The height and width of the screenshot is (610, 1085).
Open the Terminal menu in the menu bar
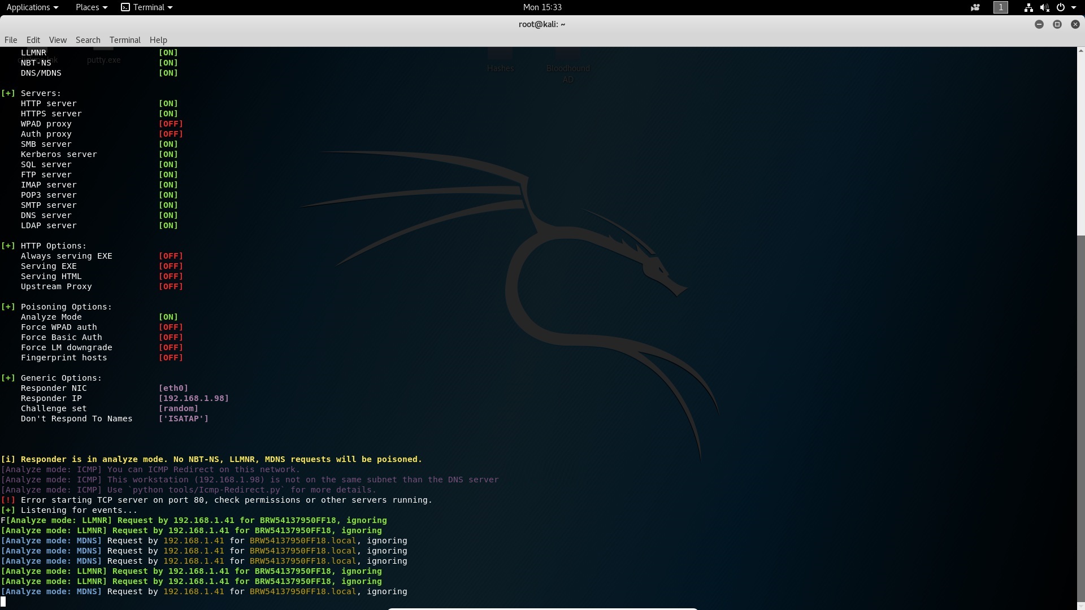pos(125,40)
